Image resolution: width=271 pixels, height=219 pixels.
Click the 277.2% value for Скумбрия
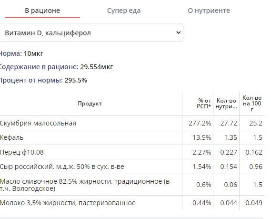click(x=200, y=123)
